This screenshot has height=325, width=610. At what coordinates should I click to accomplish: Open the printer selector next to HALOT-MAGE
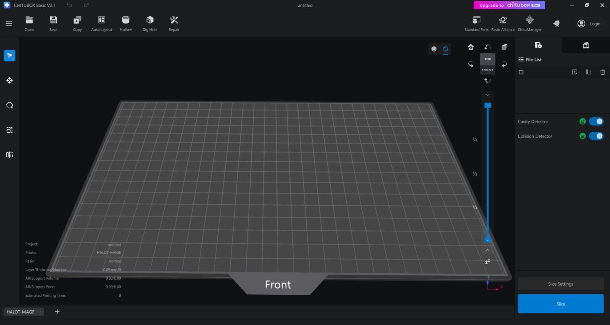40,311
